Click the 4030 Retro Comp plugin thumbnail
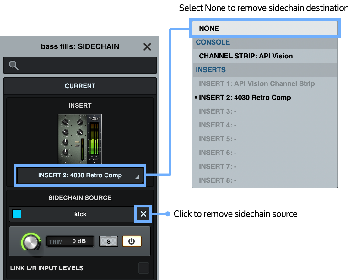This screenshot has width=351, height=280. coord(80,139)
